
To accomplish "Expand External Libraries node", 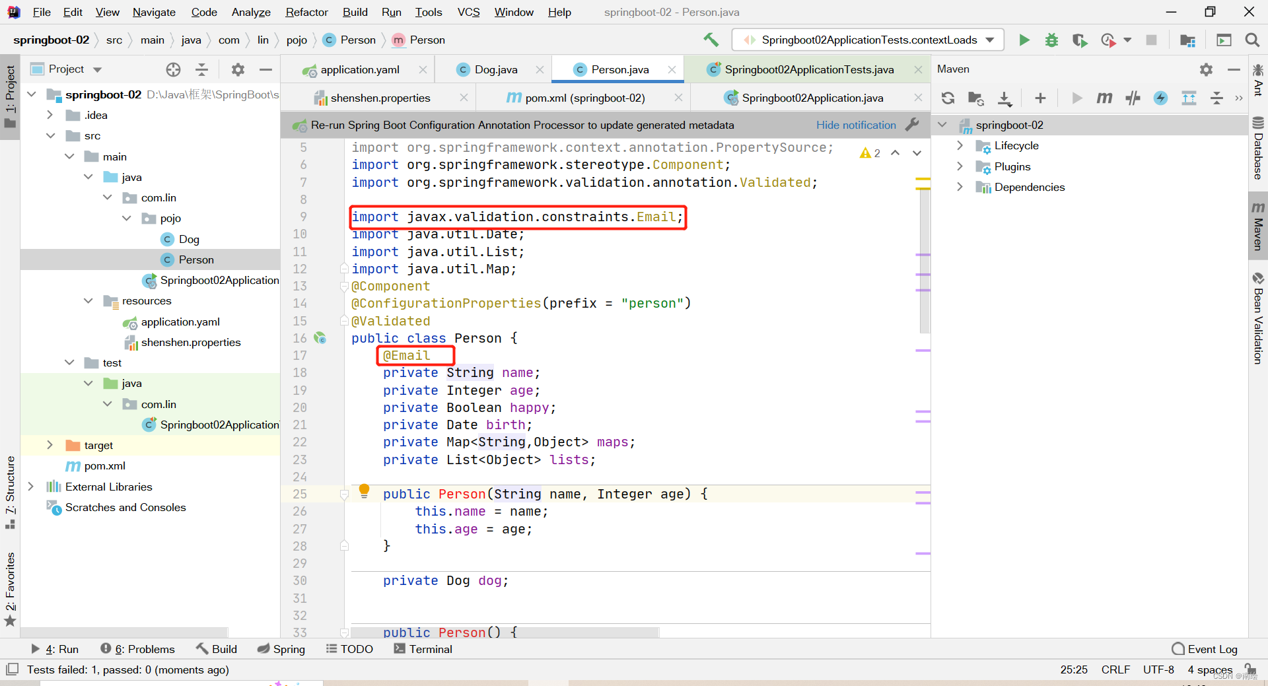I will click(x=30, y=487).
